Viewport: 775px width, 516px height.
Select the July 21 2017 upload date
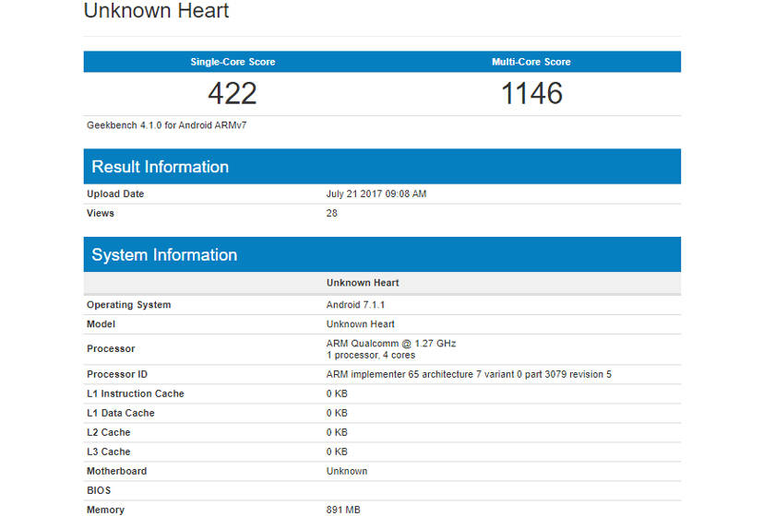[376, 194]
